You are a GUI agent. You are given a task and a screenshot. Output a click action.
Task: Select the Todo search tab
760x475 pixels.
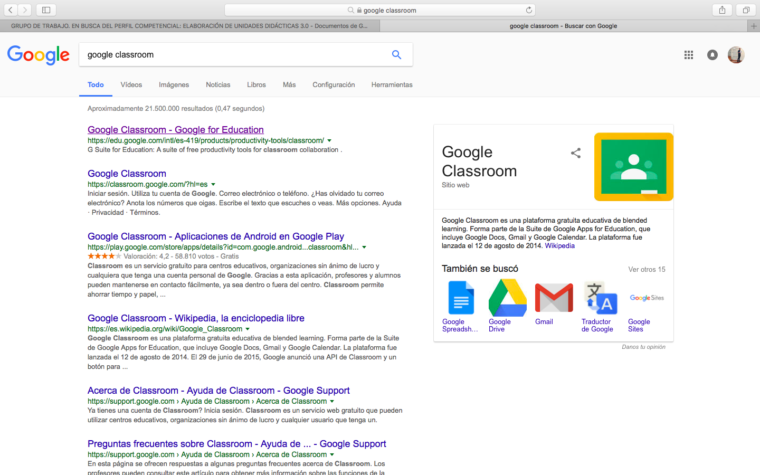(96, 84)
